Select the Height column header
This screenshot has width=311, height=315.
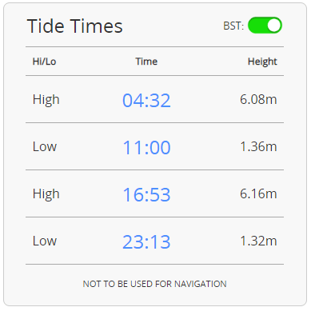coord(262,62)
